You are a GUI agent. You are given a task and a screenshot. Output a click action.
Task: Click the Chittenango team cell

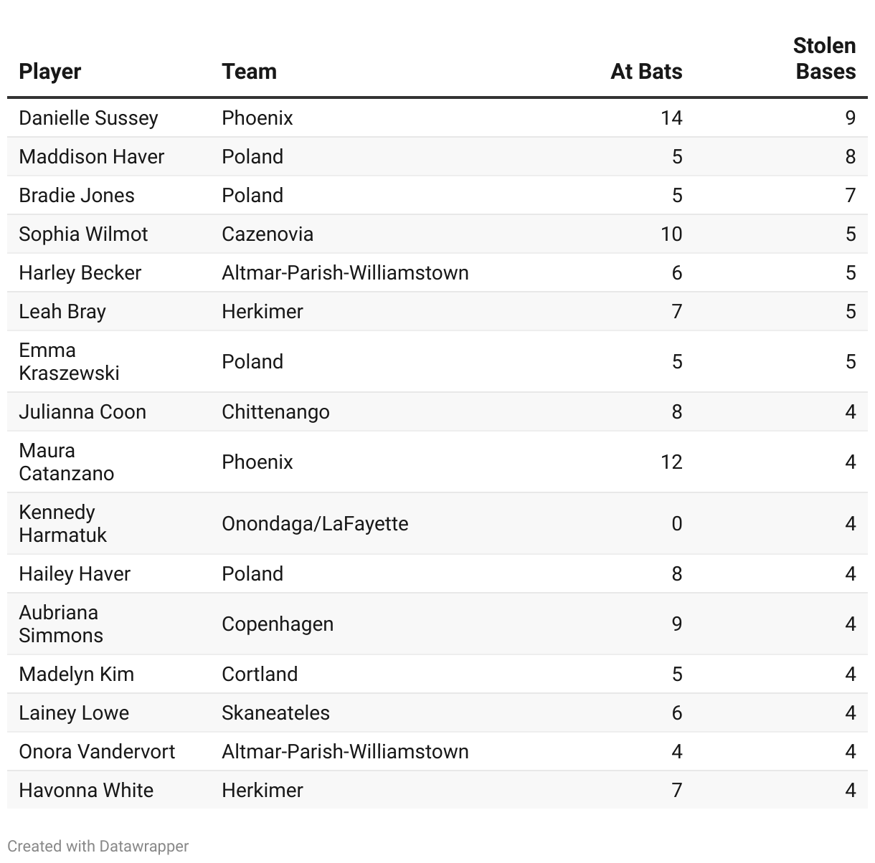[x=275, y=411]
